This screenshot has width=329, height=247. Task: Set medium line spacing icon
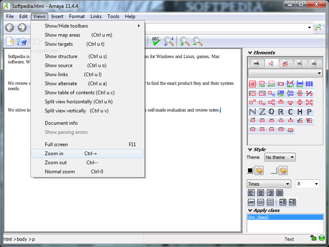(261, 202)
